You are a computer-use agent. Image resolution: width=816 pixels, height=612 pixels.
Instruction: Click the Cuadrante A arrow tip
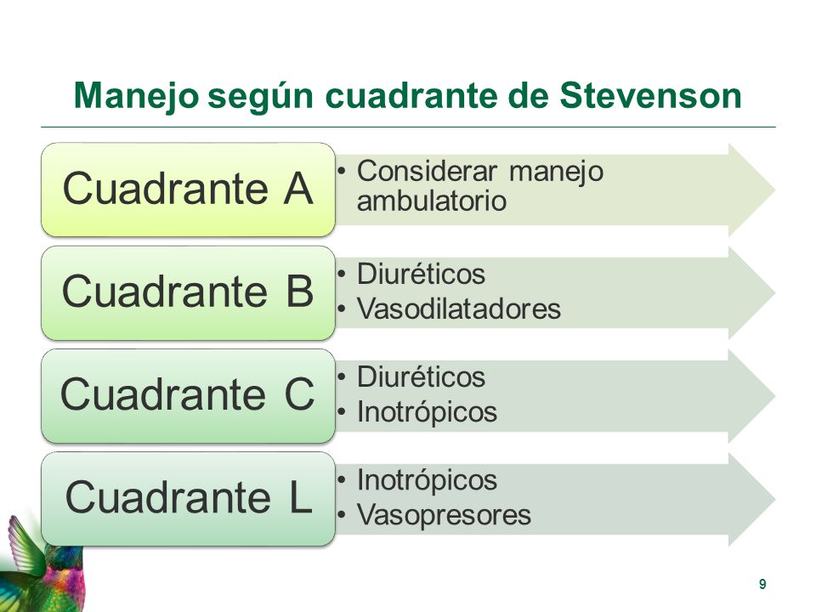752,190
